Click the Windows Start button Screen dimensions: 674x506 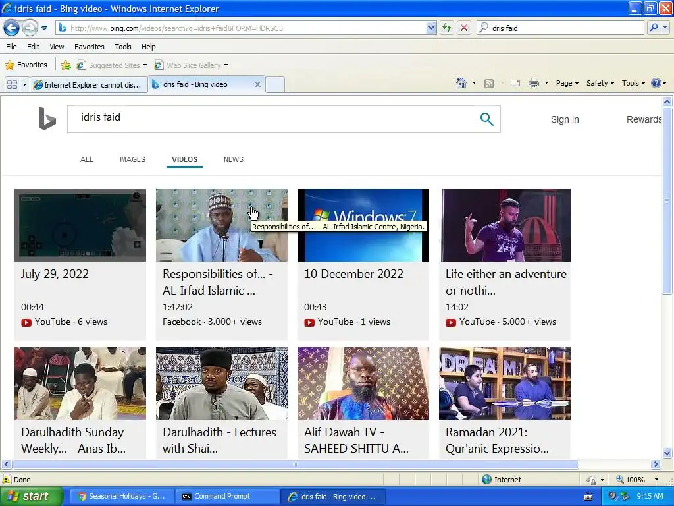point(31,496)
